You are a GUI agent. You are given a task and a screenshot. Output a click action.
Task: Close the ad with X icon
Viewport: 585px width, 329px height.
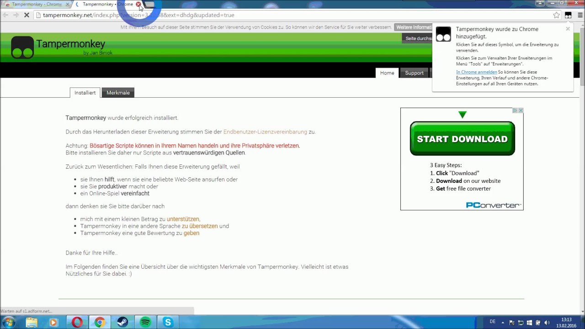pos(521,111)
